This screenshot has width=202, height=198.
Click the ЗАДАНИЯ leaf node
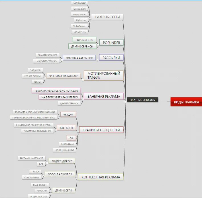tap(35, 70)
